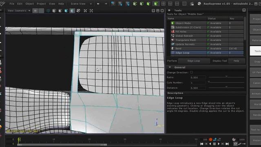261x147 pixels.
Task: Click the redo right arrow icon
Action: [x=106, y=4]
